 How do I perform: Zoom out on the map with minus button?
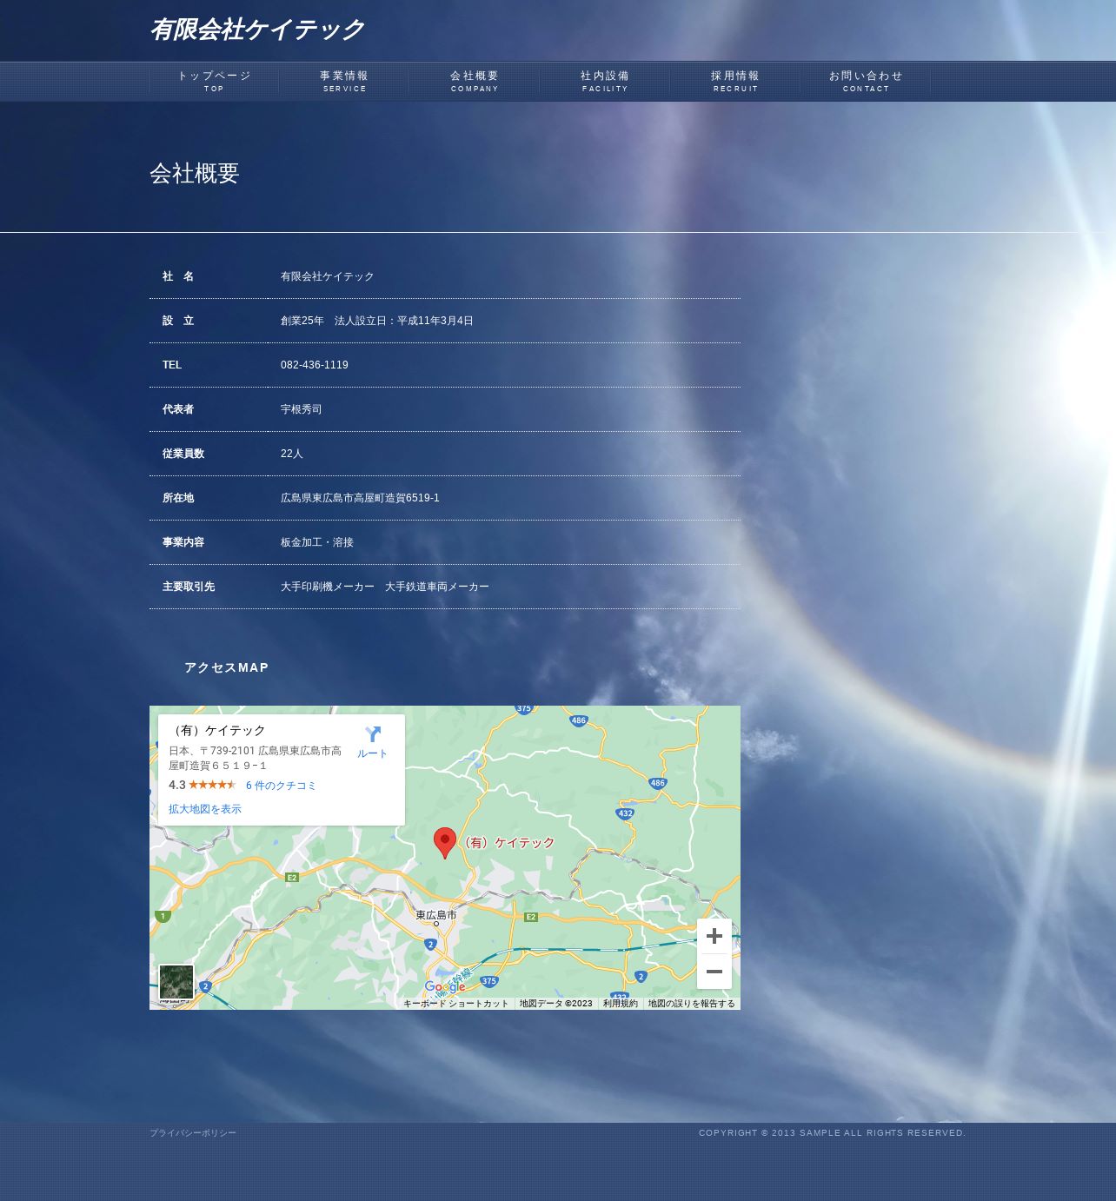point(714,972)
